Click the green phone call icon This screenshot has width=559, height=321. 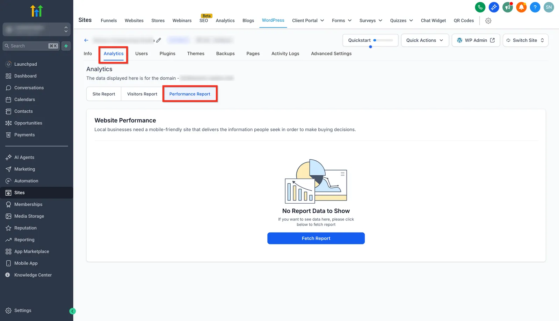tap(480, 7)
